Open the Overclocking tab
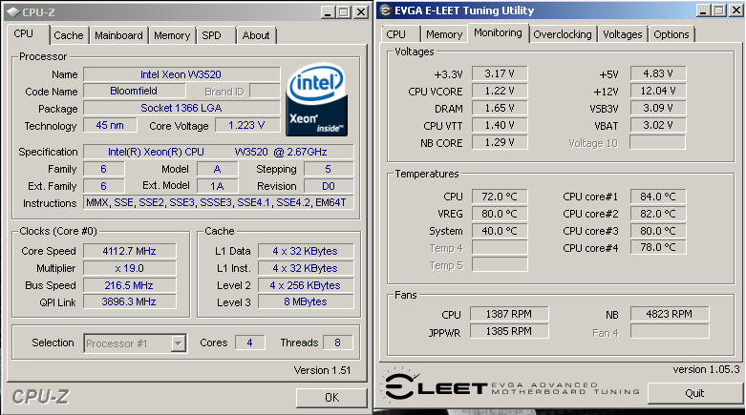Screen dimensions: 746x415 tap(563, 34)
